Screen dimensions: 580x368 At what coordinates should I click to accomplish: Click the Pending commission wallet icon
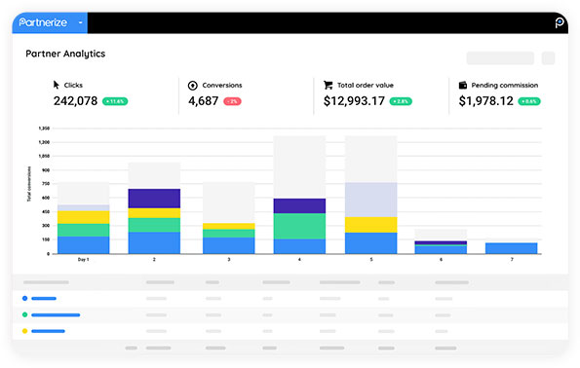463,85
